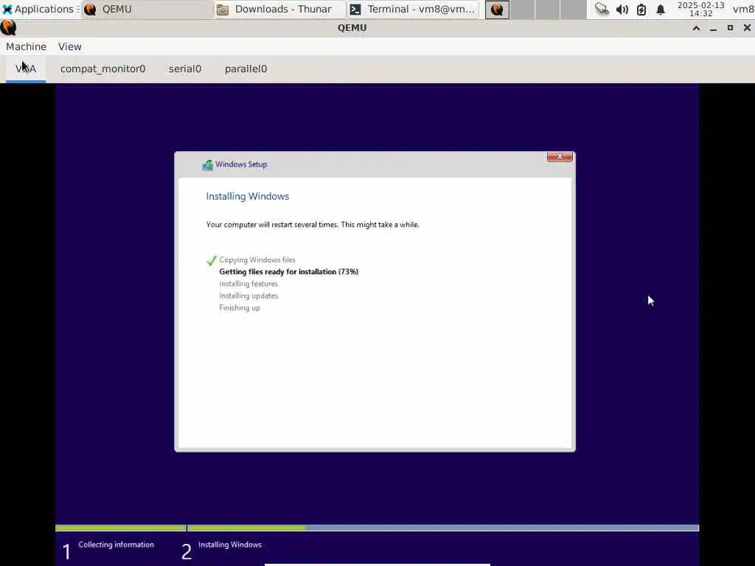Viewport: 755px width, 566px height.
Task: Maximize the QEMU window
Action: [730, 28]
